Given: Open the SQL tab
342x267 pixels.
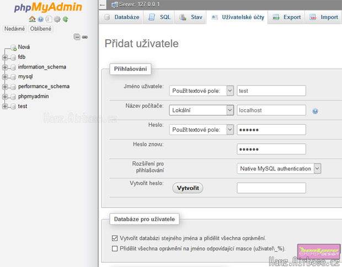Looking at the screenshot, I should coord(159,17).
